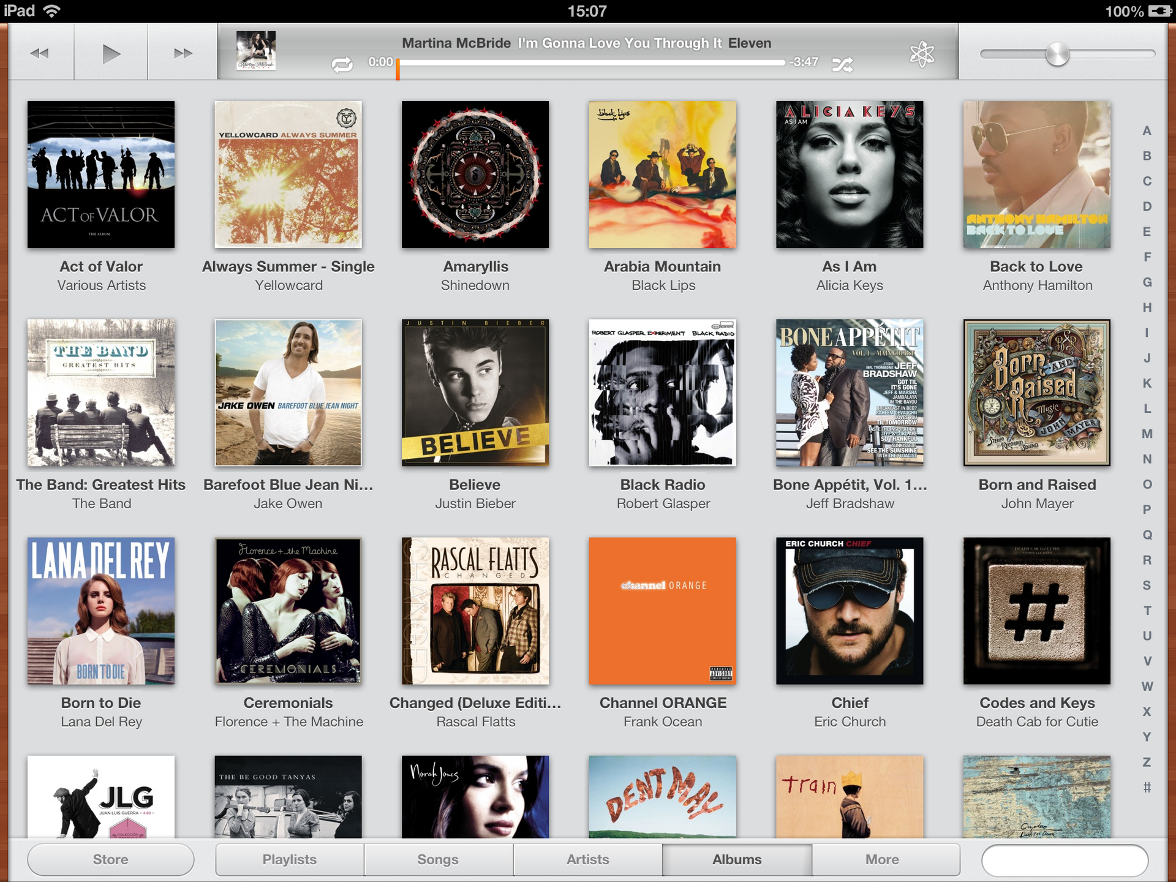Open the iTunes Store
Screen dimensions: 1176x882
point(110,859)
